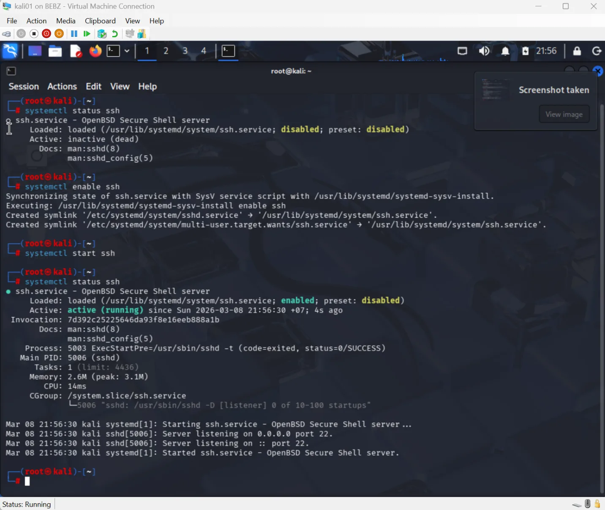The height and width of the screenshot is (510, 605).
Task: Open the volume control in the system tray
Action: click(x=484, y=51)
